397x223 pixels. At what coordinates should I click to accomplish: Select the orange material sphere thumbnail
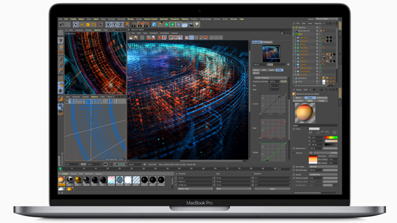pyautogui.click(x=61, y=180)
